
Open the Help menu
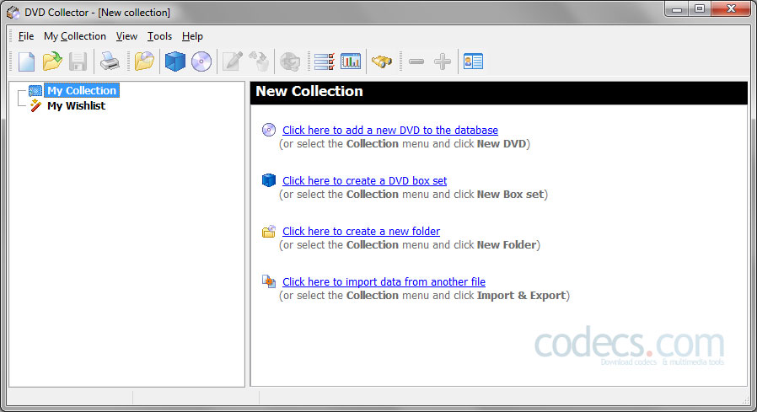click(x=192, y=36)
